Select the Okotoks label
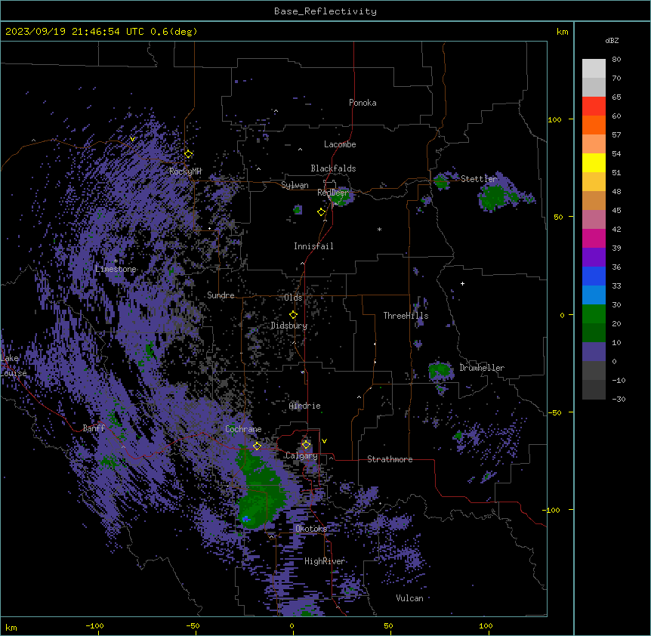 [311, 529]
